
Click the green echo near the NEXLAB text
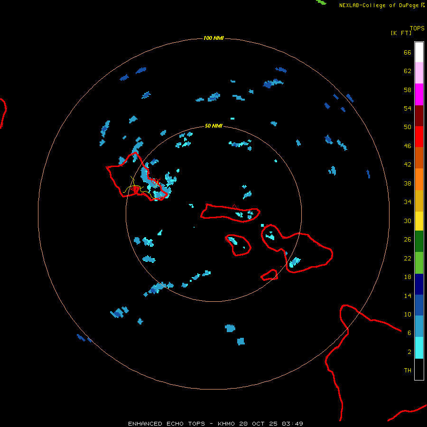click(x=321, y=2)
